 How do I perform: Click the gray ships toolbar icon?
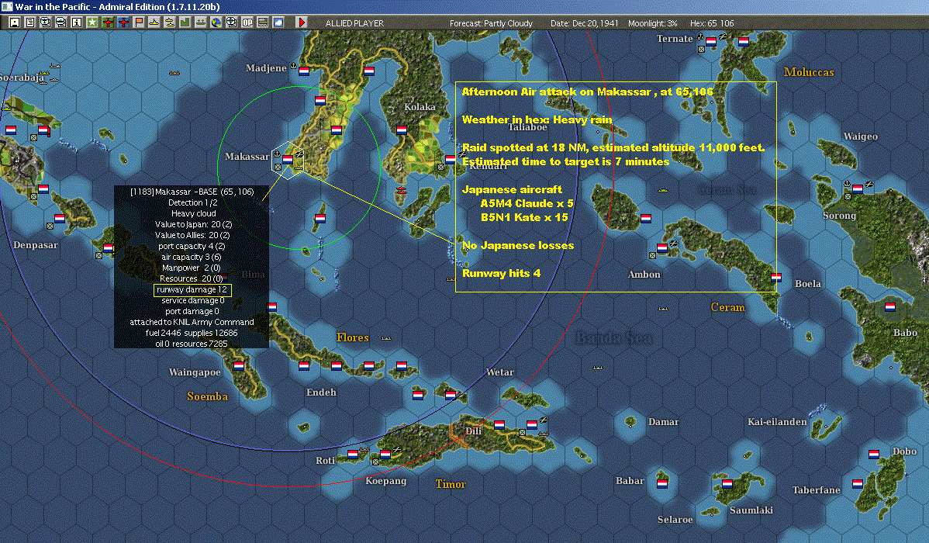(x=200, y=22)
